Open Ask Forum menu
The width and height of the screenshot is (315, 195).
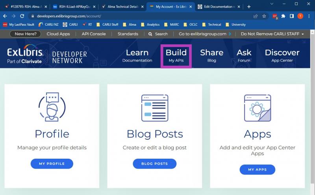point(244,56)
